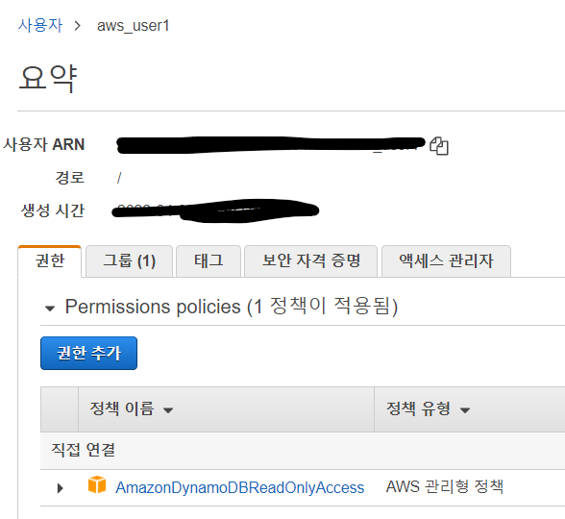Click the 요약 heading
This screenshot has height=519, width=565.
[x=48, y=78]
